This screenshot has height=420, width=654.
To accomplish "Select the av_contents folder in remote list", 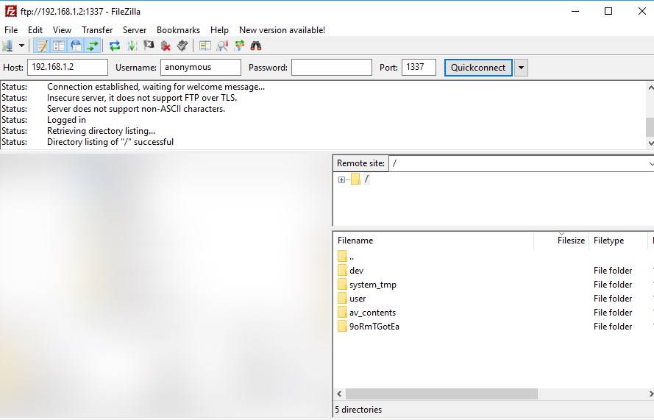I will (372, 313).
